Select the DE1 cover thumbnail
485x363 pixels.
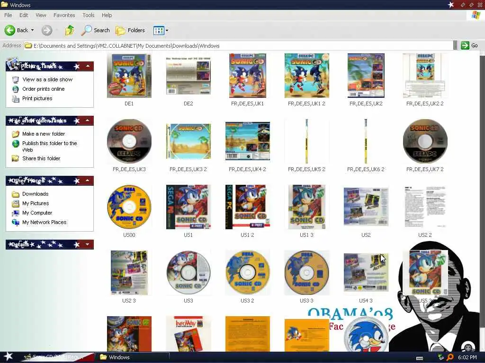click(x=129, y=76)
